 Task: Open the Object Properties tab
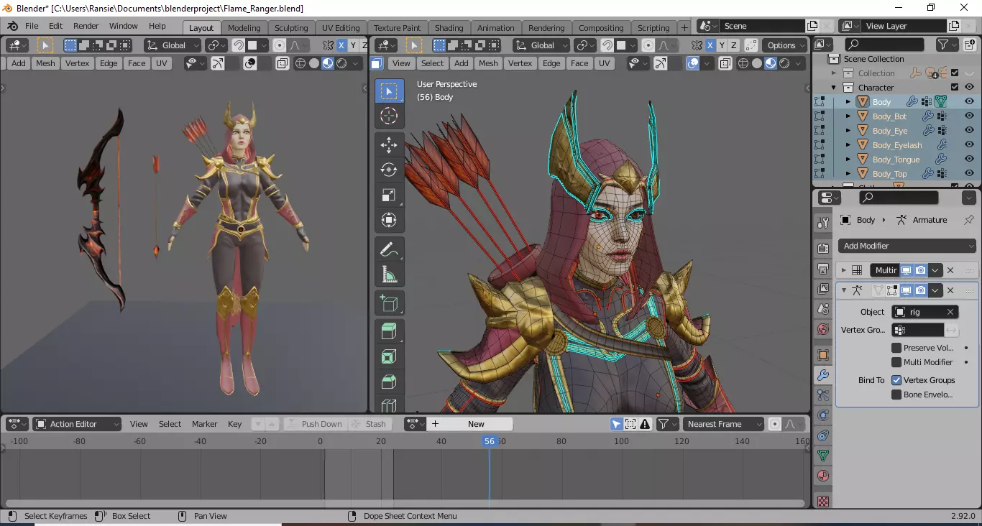point(823,355)
